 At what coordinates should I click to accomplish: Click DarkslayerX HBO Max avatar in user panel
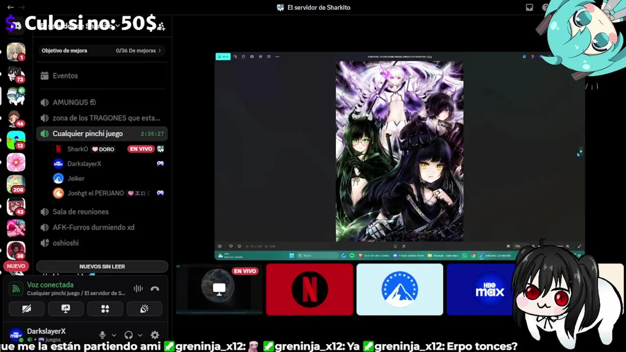[x=16, y=335]
